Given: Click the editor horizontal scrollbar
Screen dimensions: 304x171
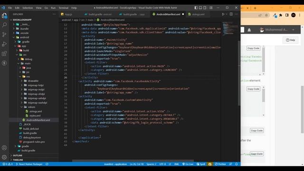Looking at the screenshot, I should coord(133,161).
